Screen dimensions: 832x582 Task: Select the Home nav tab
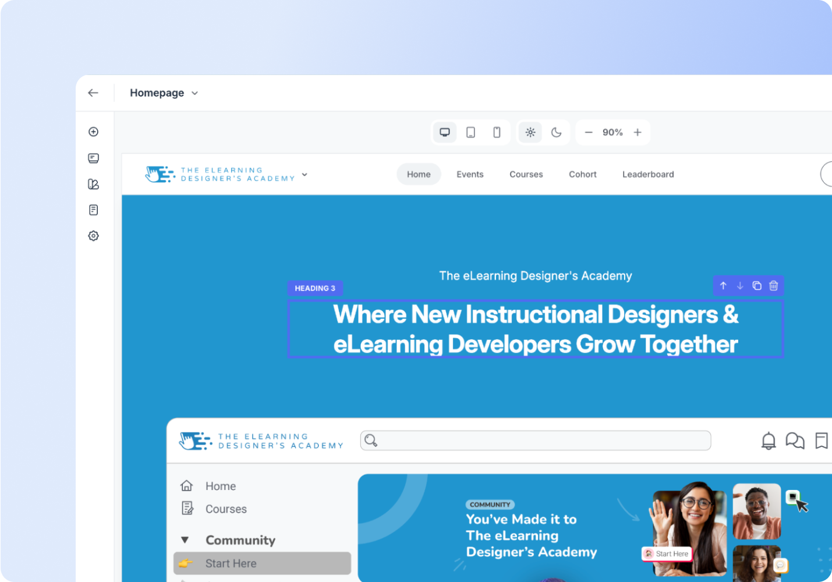(419, 174)
